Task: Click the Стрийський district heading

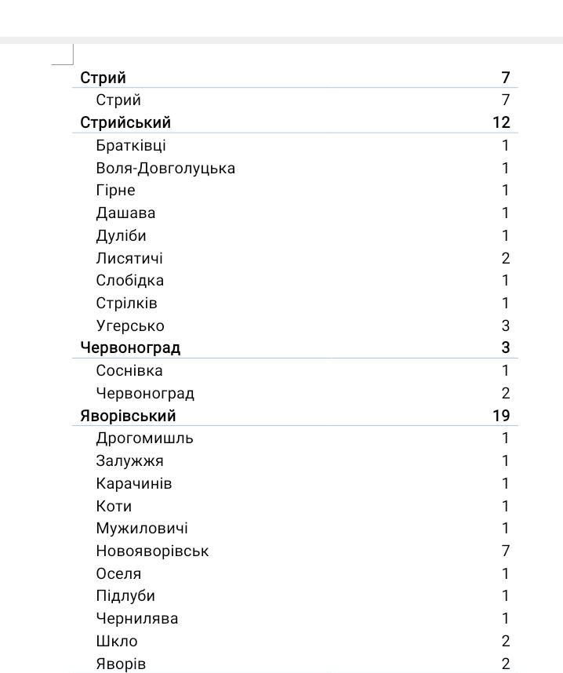Action: tap(125, 122)
